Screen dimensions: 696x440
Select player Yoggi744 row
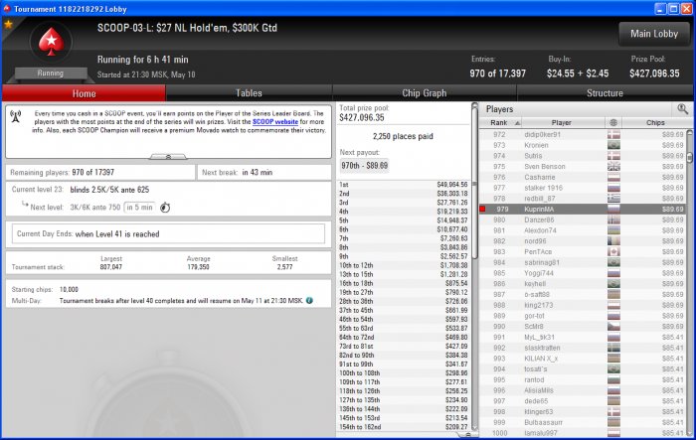coord(583,273)
